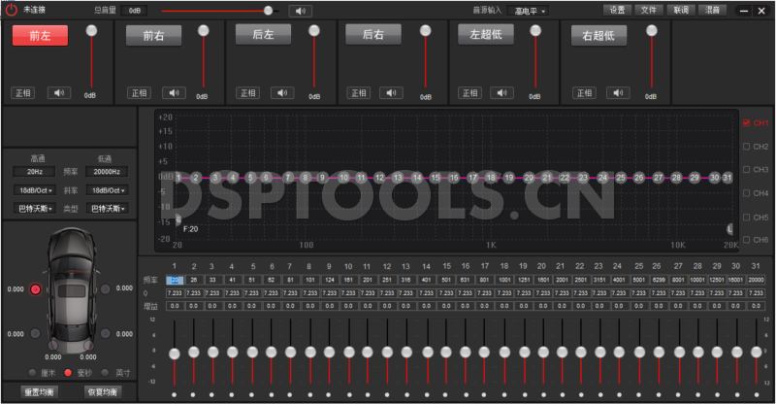Click the red power connection icon
Viewport: 776px width, 404px height.
[11, 10]
